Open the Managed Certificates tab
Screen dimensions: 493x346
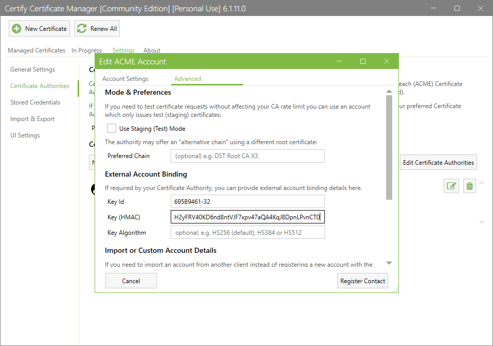click(x=36, y=50)
